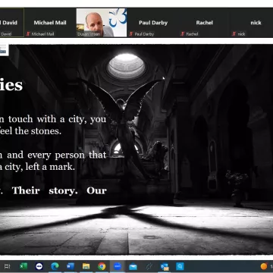Open Outlook from the taskbar

pyautogui.click(x=165, y=266)
